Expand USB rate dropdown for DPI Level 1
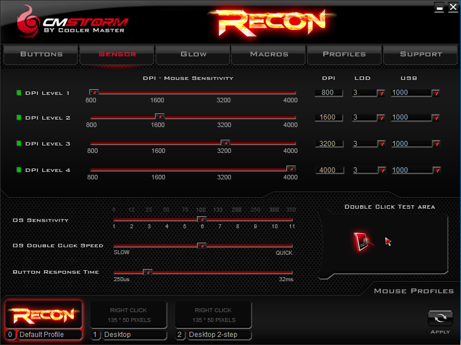Screen dimensions: 461x345 [x=436, y=93]
